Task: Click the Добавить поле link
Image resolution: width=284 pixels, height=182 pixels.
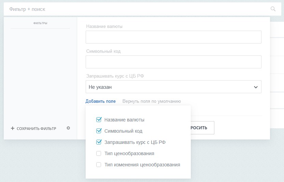Action: point(100,101)
